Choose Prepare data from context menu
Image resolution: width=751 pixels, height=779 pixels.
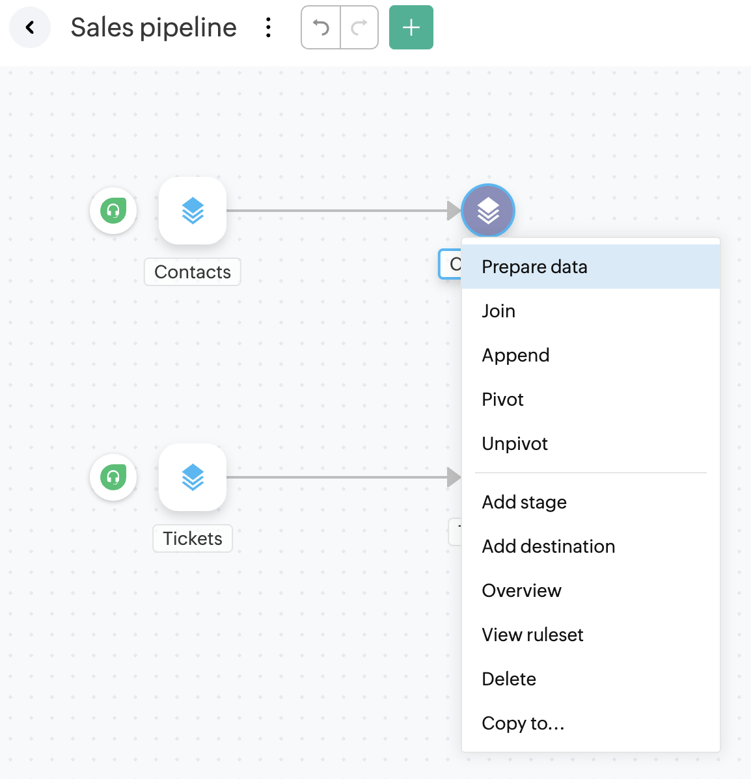tap(534, 267)
